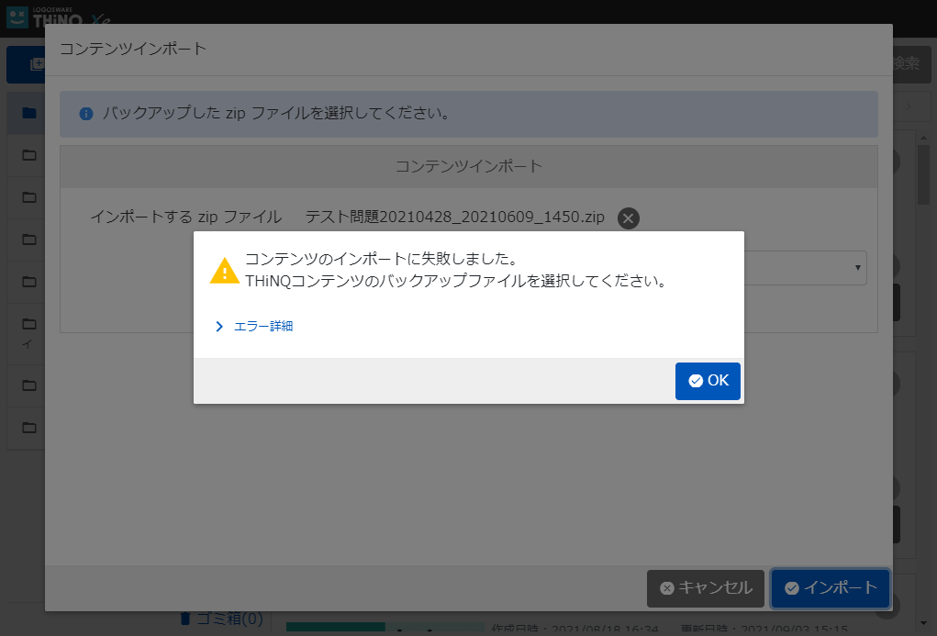
Task: Click the zip filename テスト問題20210428_20210609_1450.zip
Action: 454,218
